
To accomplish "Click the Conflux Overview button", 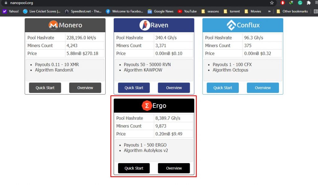I will tap(263, 88).
